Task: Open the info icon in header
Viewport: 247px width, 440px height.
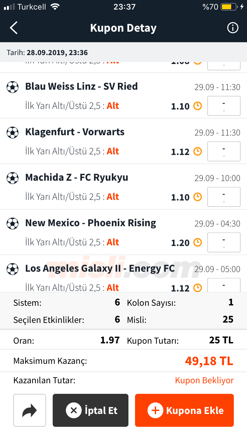Action: coord(233,28)
